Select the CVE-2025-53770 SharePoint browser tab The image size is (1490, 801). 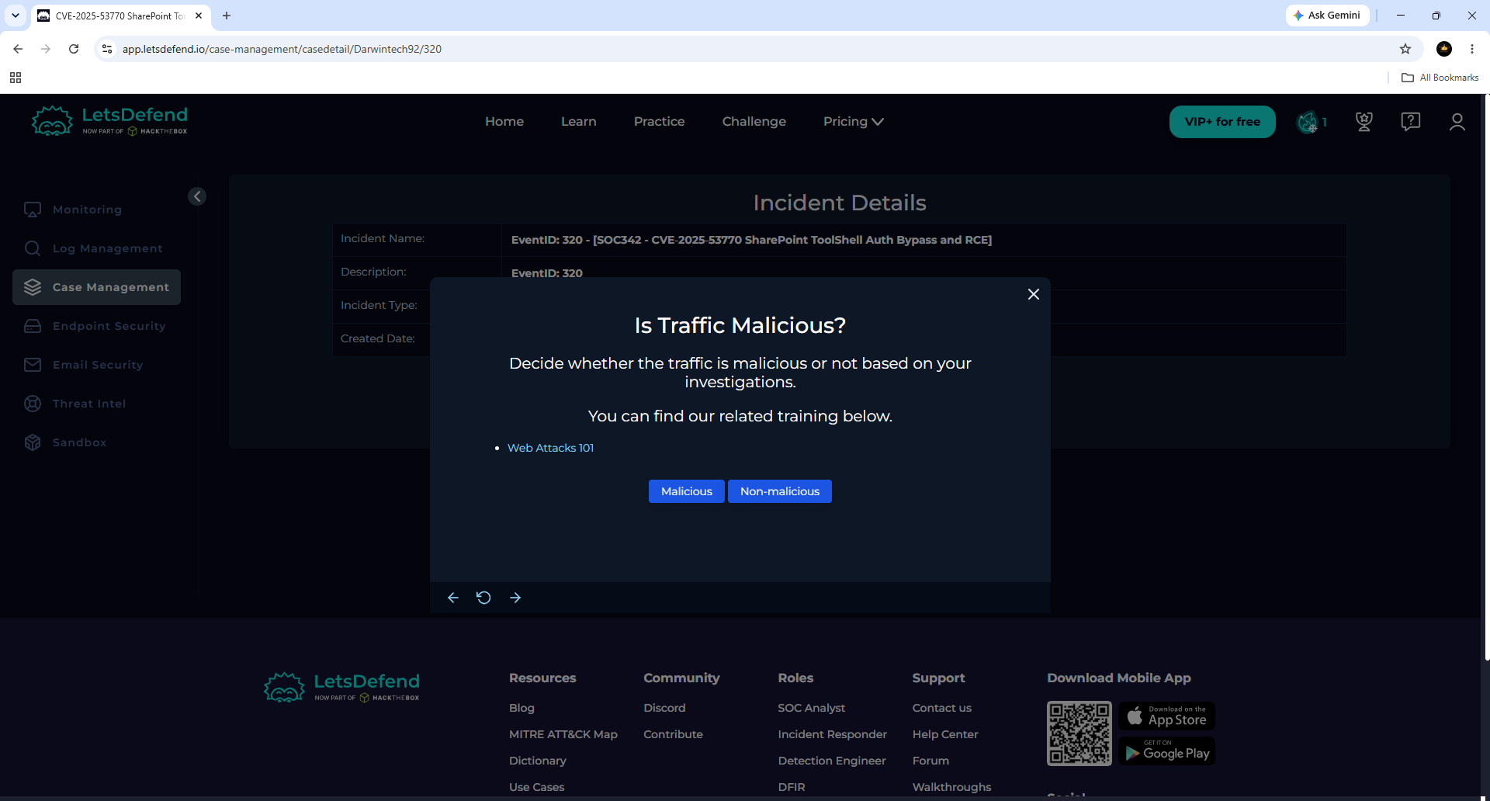point(121,16)
